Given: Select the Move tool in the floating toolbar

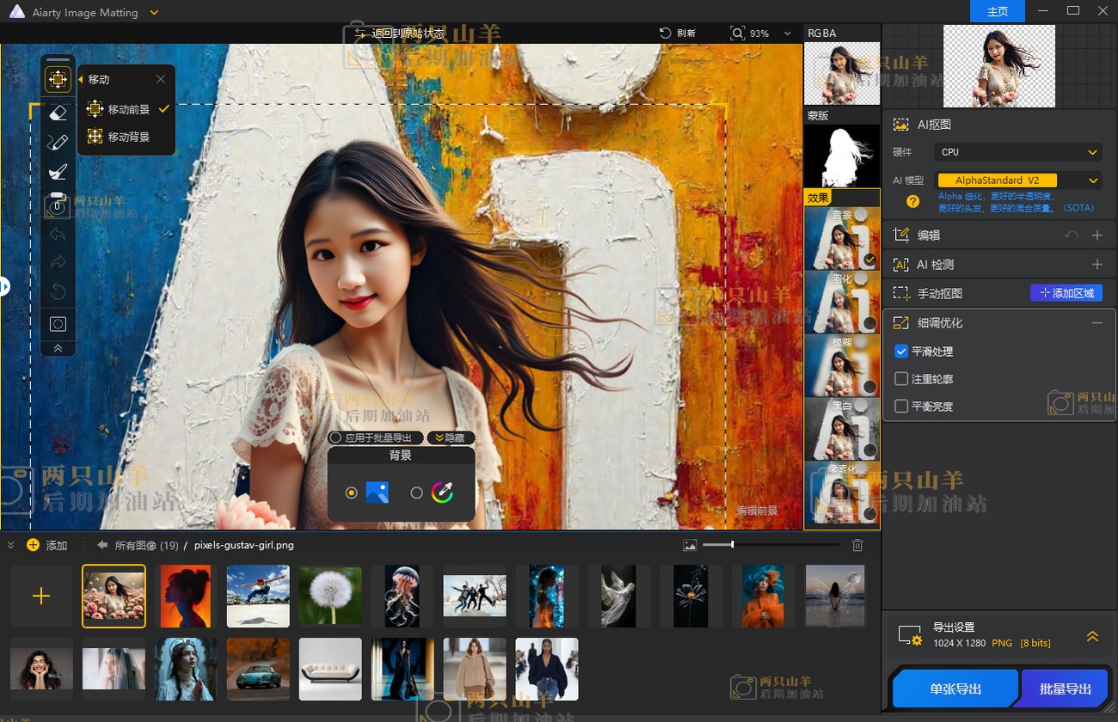Looking at the screenshot, I should point(58,80).
